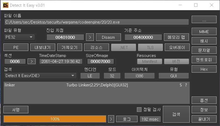Screen dimensions: 220x126
Task: Minimize the Detect It Easy window
Action: pos(180,5)
